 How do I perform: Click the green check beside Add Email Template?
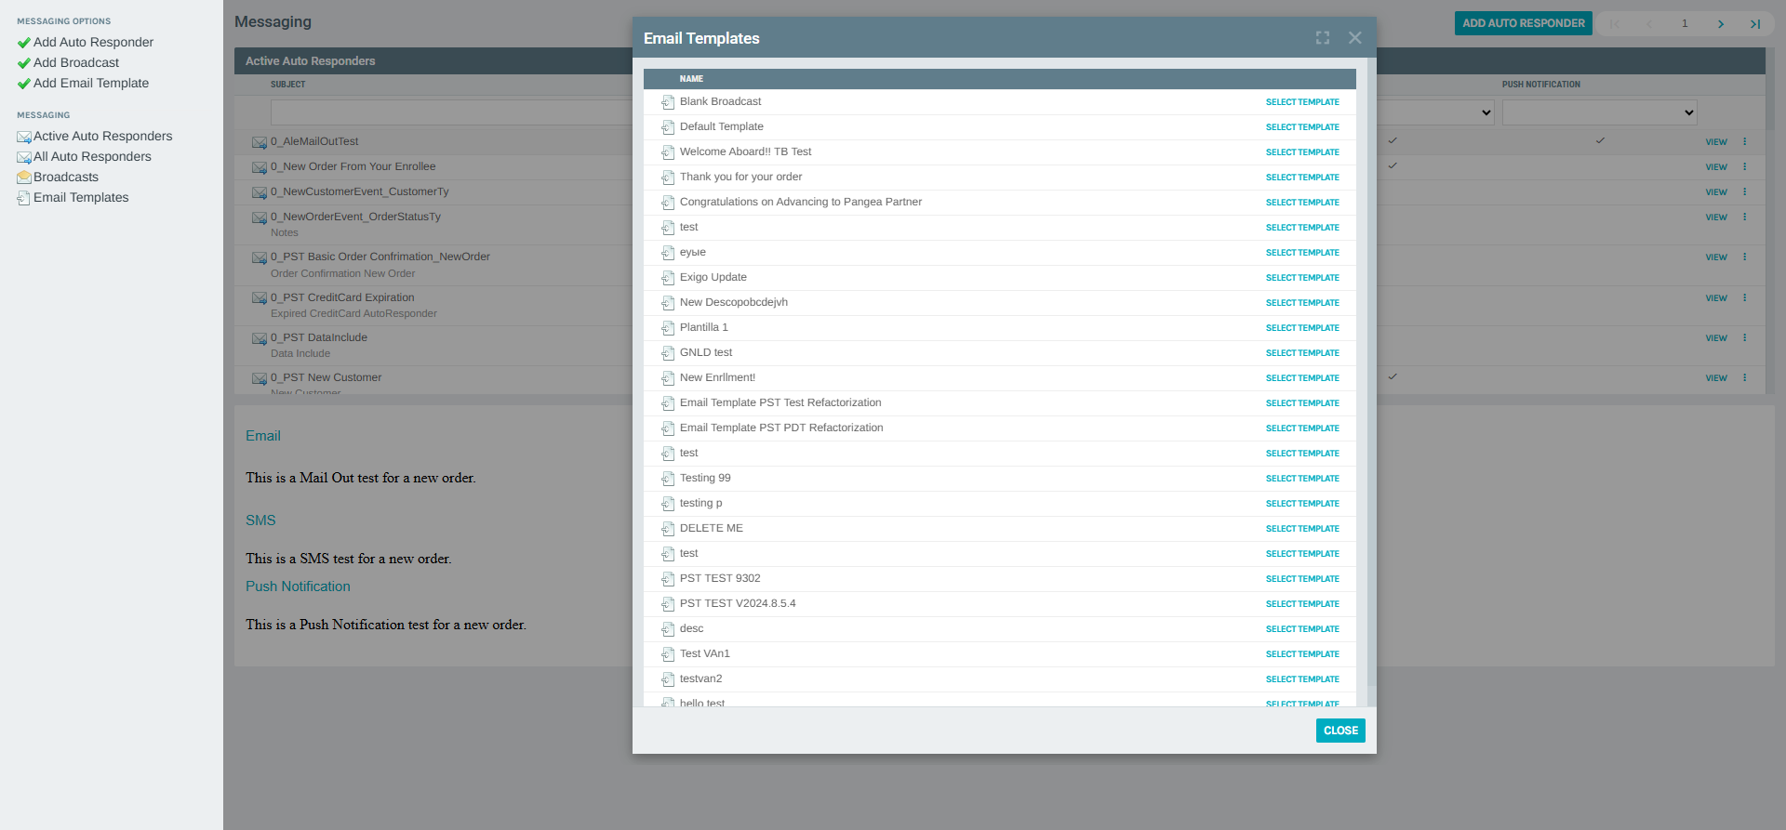24,84
